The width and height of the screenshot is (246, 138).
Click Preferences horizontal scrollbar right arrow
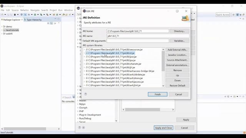(173, 110)
